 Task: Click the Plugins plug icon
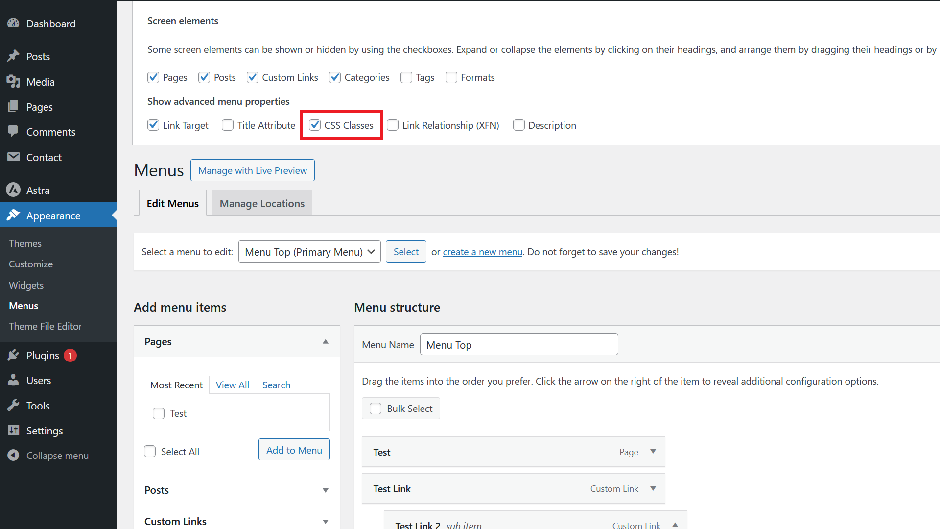tap(13, 355)
